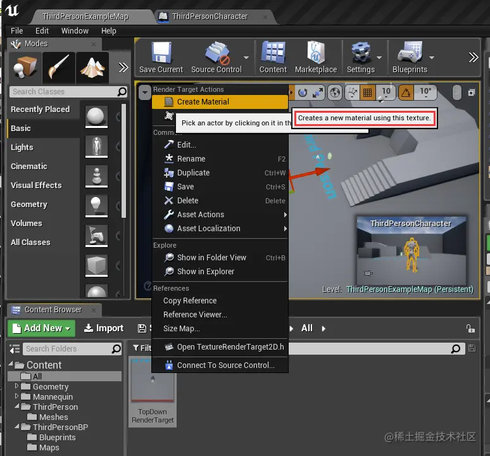Image resolution: width=490 pixels, height=456 pixels.
Task: Open grid snap value 10 dropdown
Action: pos(386,92)
